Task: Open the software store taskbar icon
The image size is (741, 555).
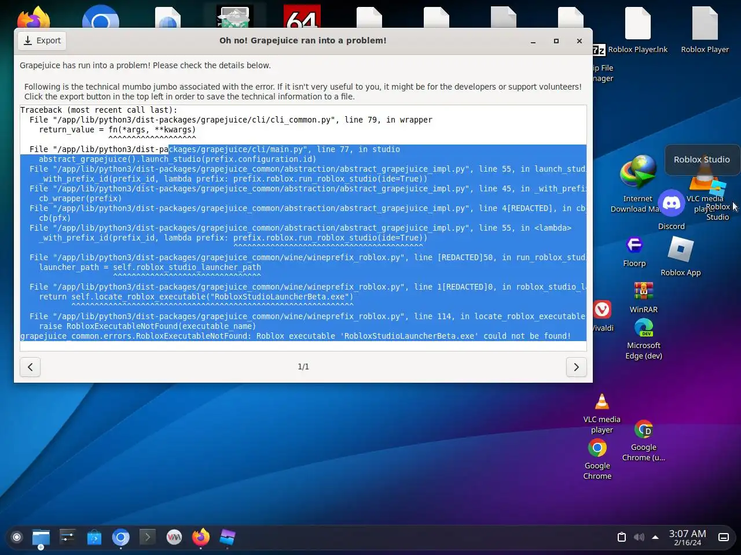Action: coord(94,537)
